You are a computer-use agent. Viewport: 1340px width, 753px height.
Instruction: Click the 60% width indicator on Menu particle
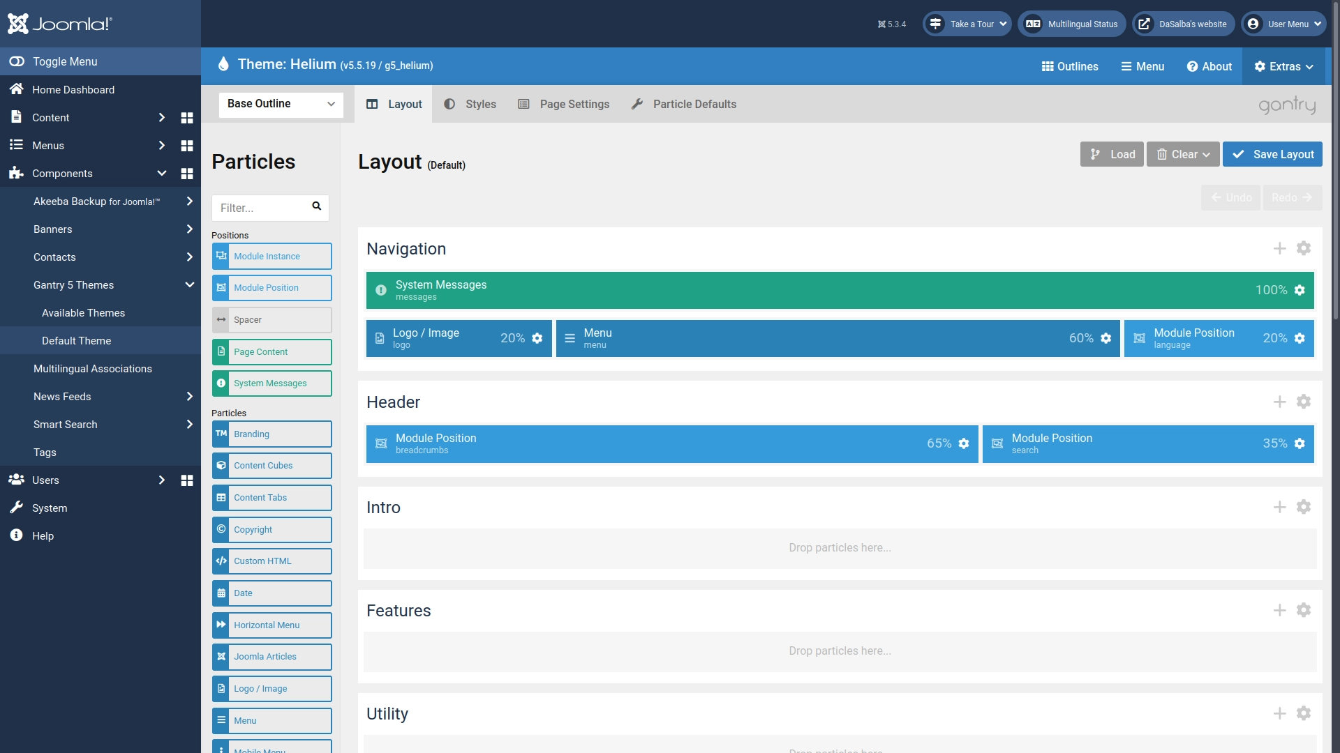coord(1081,338)
